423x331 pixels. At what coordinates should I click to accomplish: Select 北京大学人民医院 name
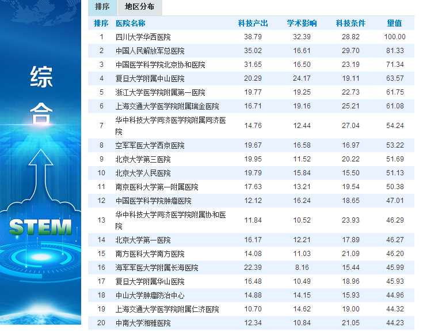(143, 173)
